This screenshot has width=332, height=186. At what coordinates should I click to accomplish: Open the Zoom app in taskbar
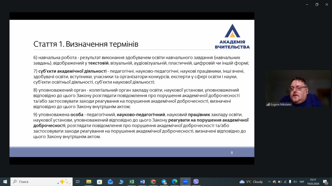tap(185, 182)
